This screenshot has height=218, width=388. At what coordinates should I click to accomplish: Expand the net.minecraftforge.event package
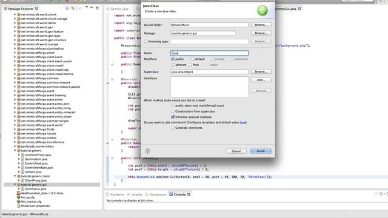point(15,91)
